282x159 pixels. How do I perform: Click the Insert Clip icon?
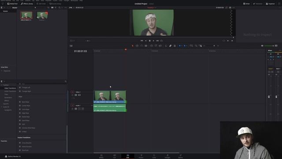152,46
